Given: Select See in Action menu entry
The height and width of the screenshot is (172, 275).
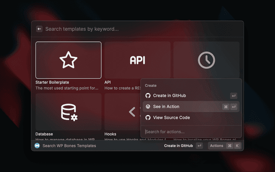Looking at the screenshot, I should pos(166,107).
